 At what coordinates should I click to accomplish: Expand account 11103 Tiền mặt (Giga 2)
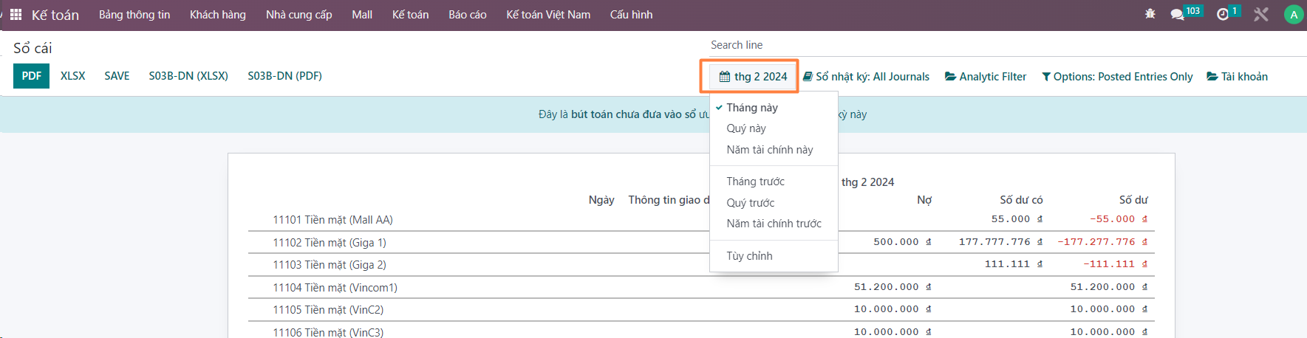click(330, 265)
